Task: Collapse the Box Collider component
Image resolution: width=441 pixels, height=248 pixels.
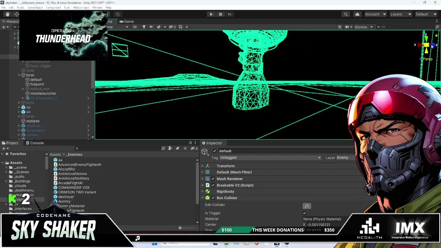Action: pyautogui.click(x=203, y=198)
